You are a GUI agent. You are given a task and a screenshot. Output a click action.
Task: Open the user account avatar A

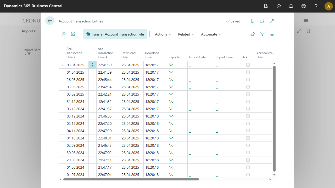[329, 6]
